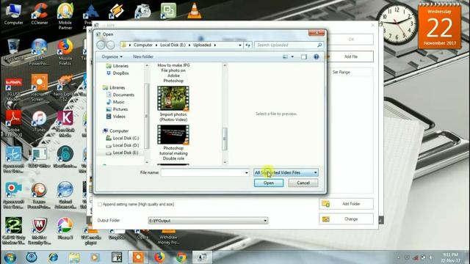The height and width of the screenshot is (264, 470).
Task: Click the Back navigation button in the dialog
Action: tap(101, 45)
